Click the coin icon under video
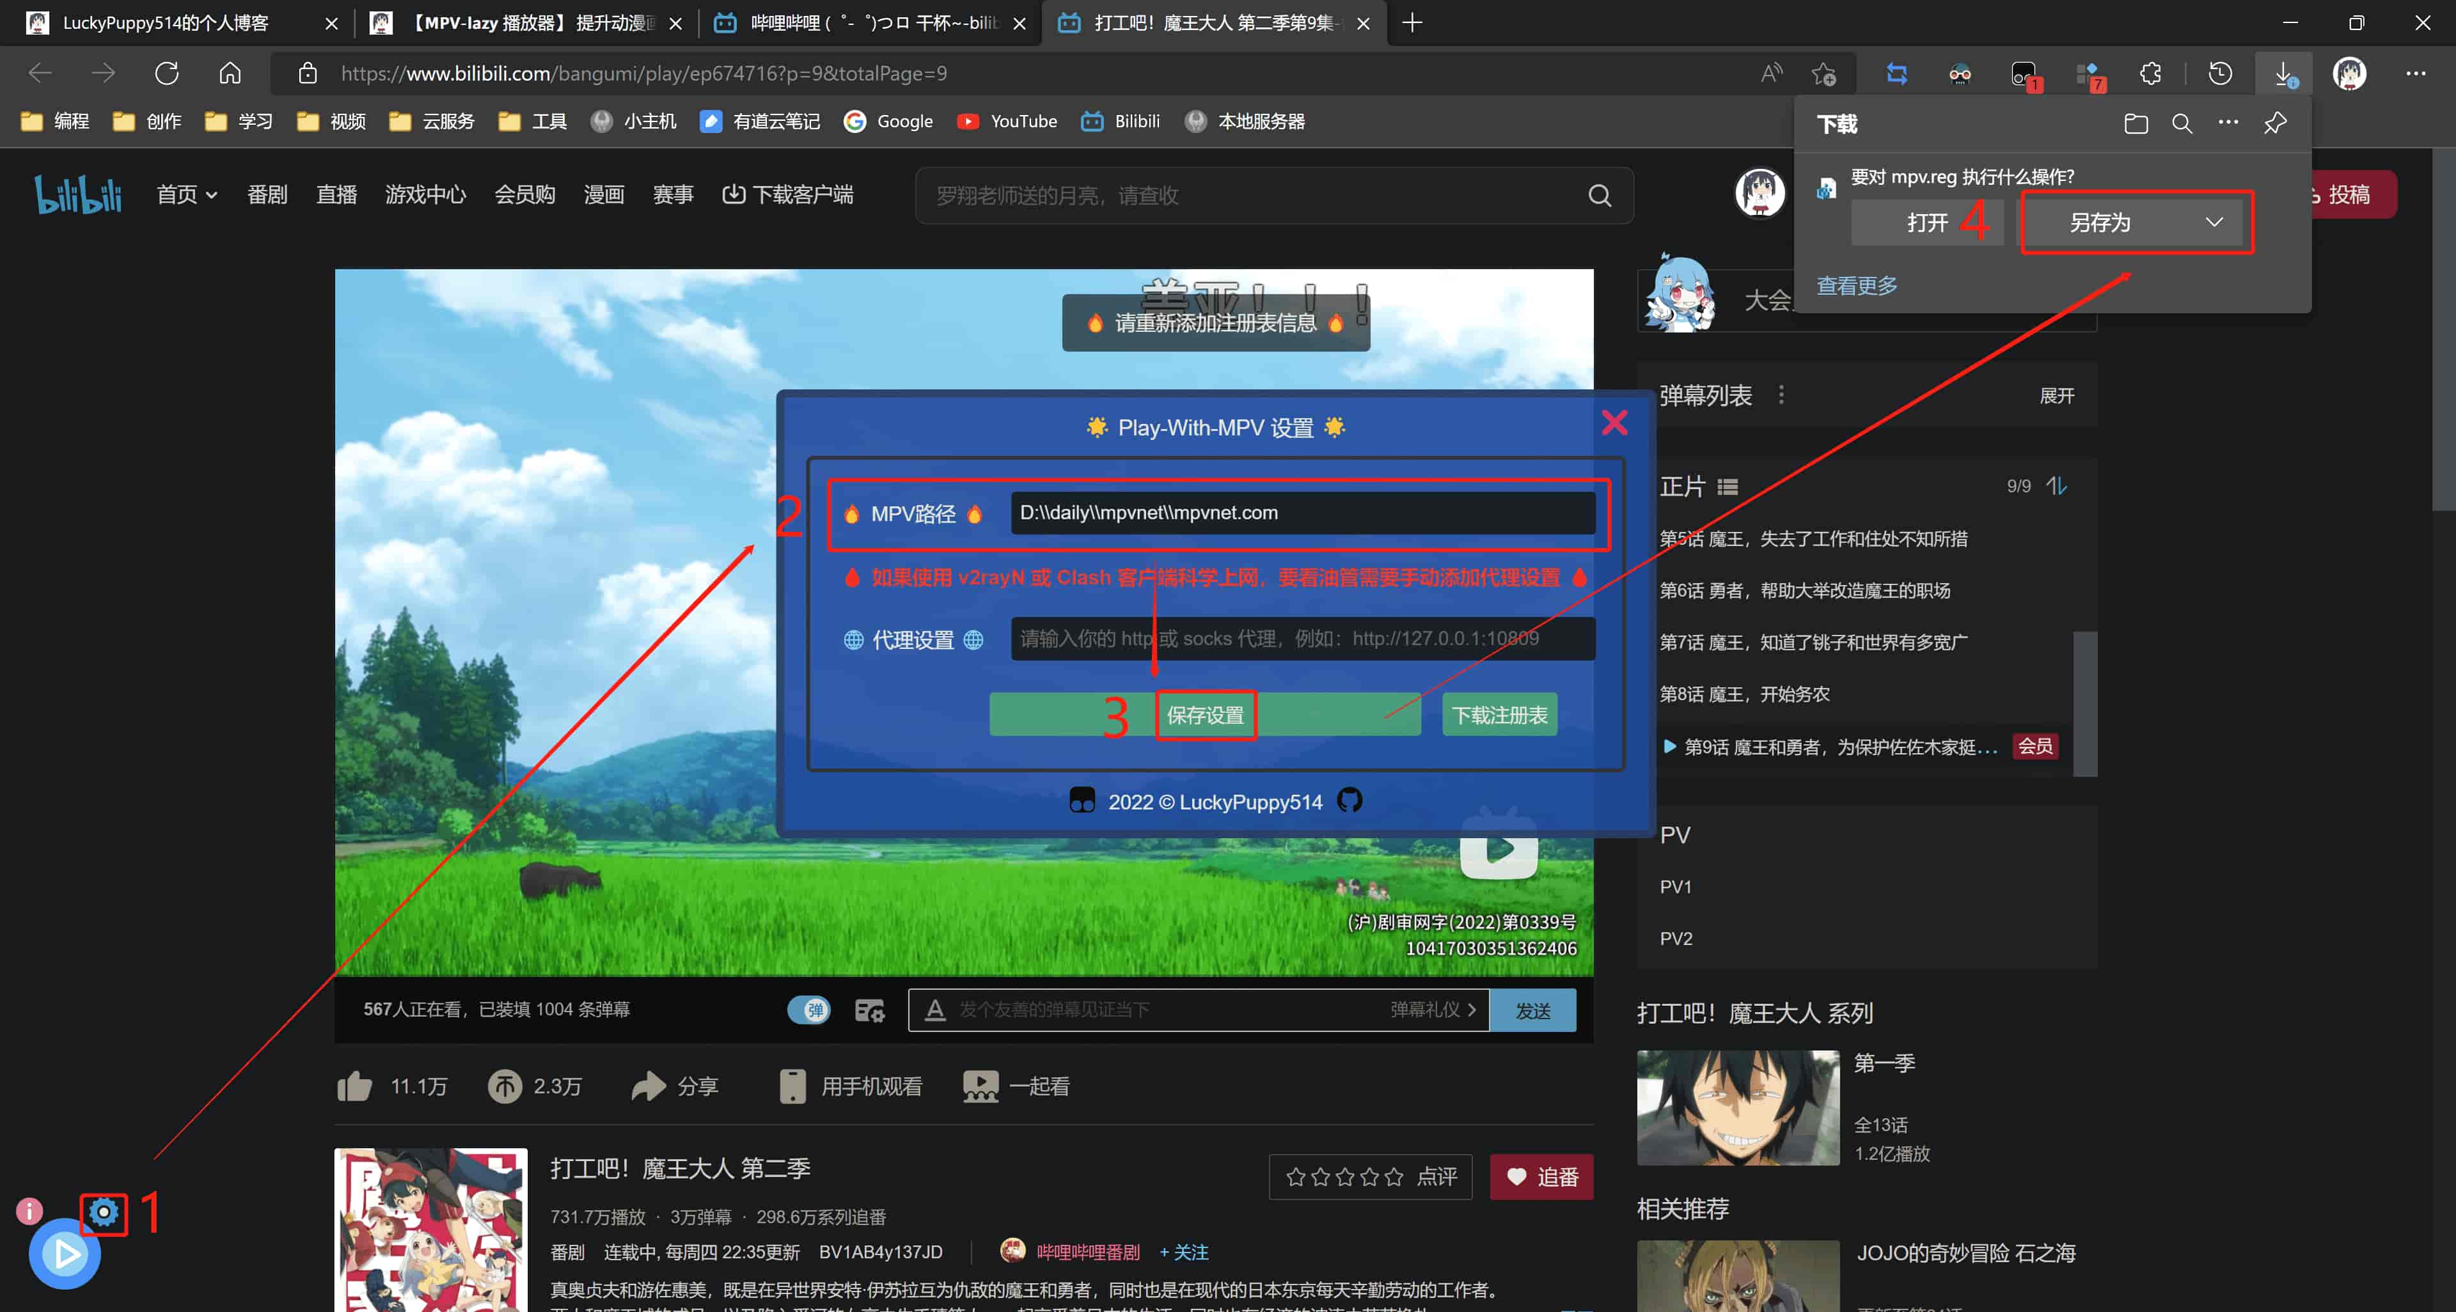This screenshot has height=1312, width=2456. [x=505, y=1085]
